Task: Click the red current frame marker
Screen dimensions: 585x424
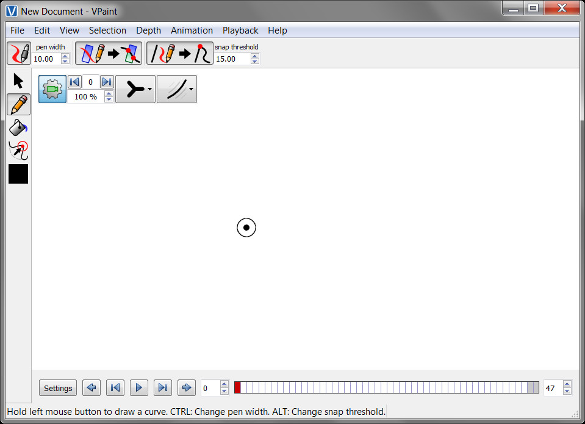Action: pyautogui.click(x=237, y=387)
